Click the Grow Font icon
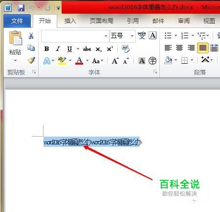 click(115, 61)
